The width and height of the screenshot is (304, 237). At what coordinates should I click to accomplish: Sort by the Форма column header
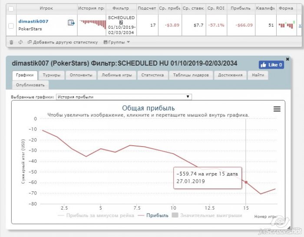(x=286, y=8)
